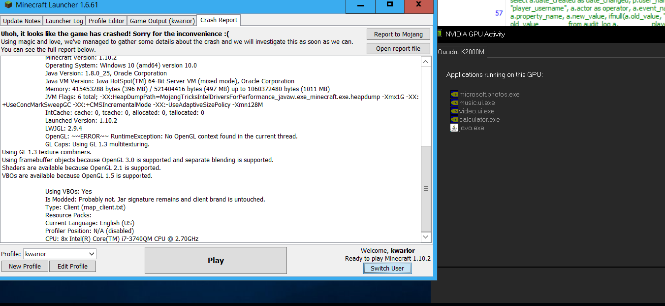665x306 pixels.
Task: Switch to Game Output (kwarior) tab
Action: (x=162, y=21)
